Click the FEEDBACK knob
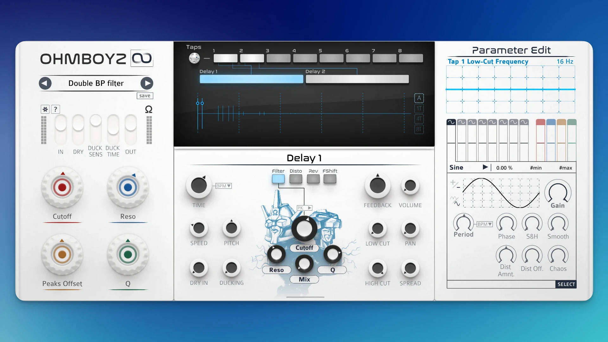This screenshot has width=608, height=342. point(377,186)
